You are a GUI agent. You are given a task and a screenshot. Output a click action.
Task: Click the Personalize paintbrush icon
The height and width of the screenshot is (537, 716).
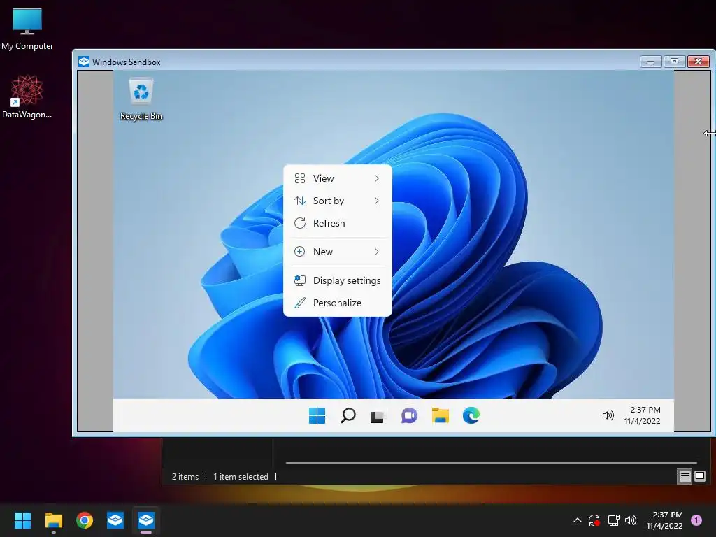299,303
